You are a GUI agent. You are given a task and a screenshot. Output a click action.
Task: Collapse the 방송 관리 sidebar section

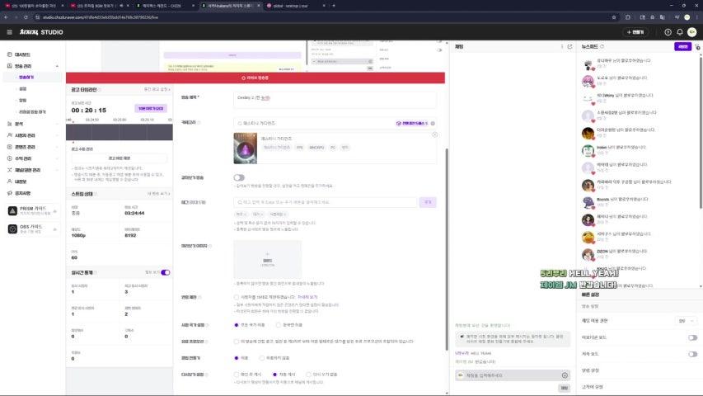point(57,66)
